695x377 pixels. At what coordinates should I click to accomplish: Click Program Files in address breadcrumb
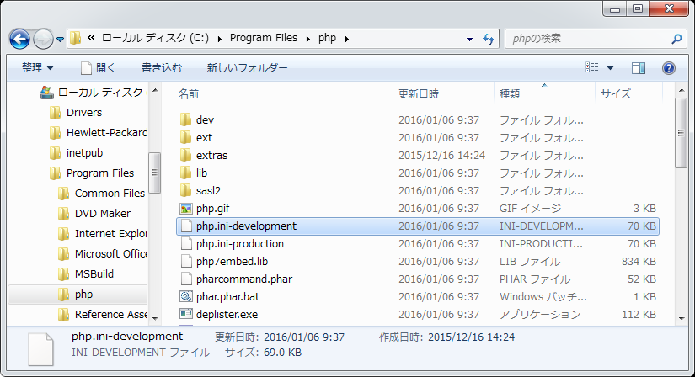pos(262,39)
